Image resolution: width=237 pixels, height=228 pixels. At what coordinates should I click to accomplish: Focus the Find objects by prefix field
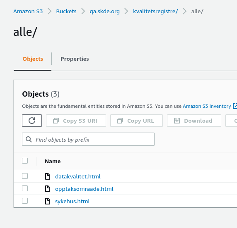pos(88,139)
